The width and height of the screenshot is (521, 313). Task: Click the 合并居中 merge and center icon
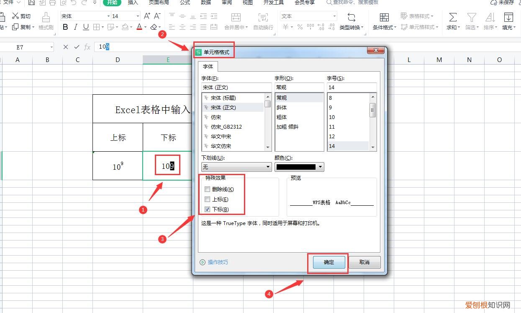(x=236, y=21)
